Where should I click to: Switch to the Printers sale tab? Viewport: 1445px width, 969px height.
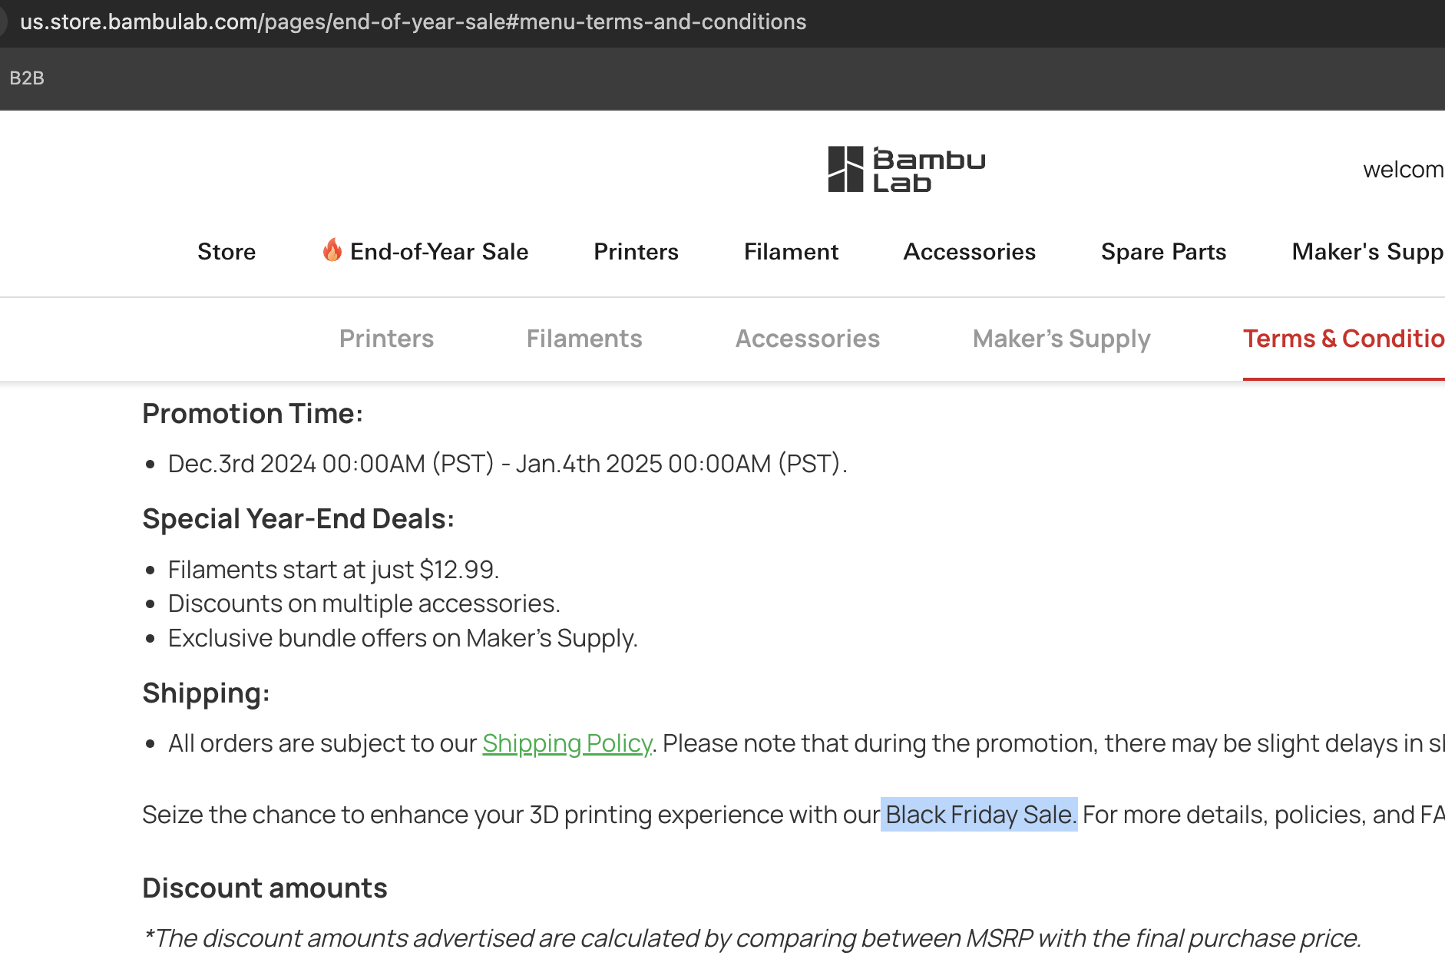click(386, 339)
